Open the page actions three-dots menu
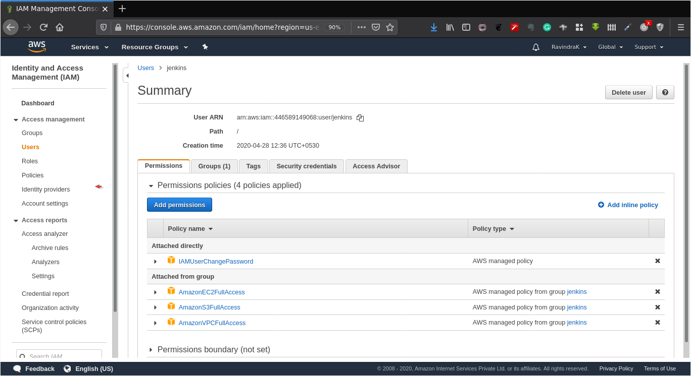 [362, 27]
